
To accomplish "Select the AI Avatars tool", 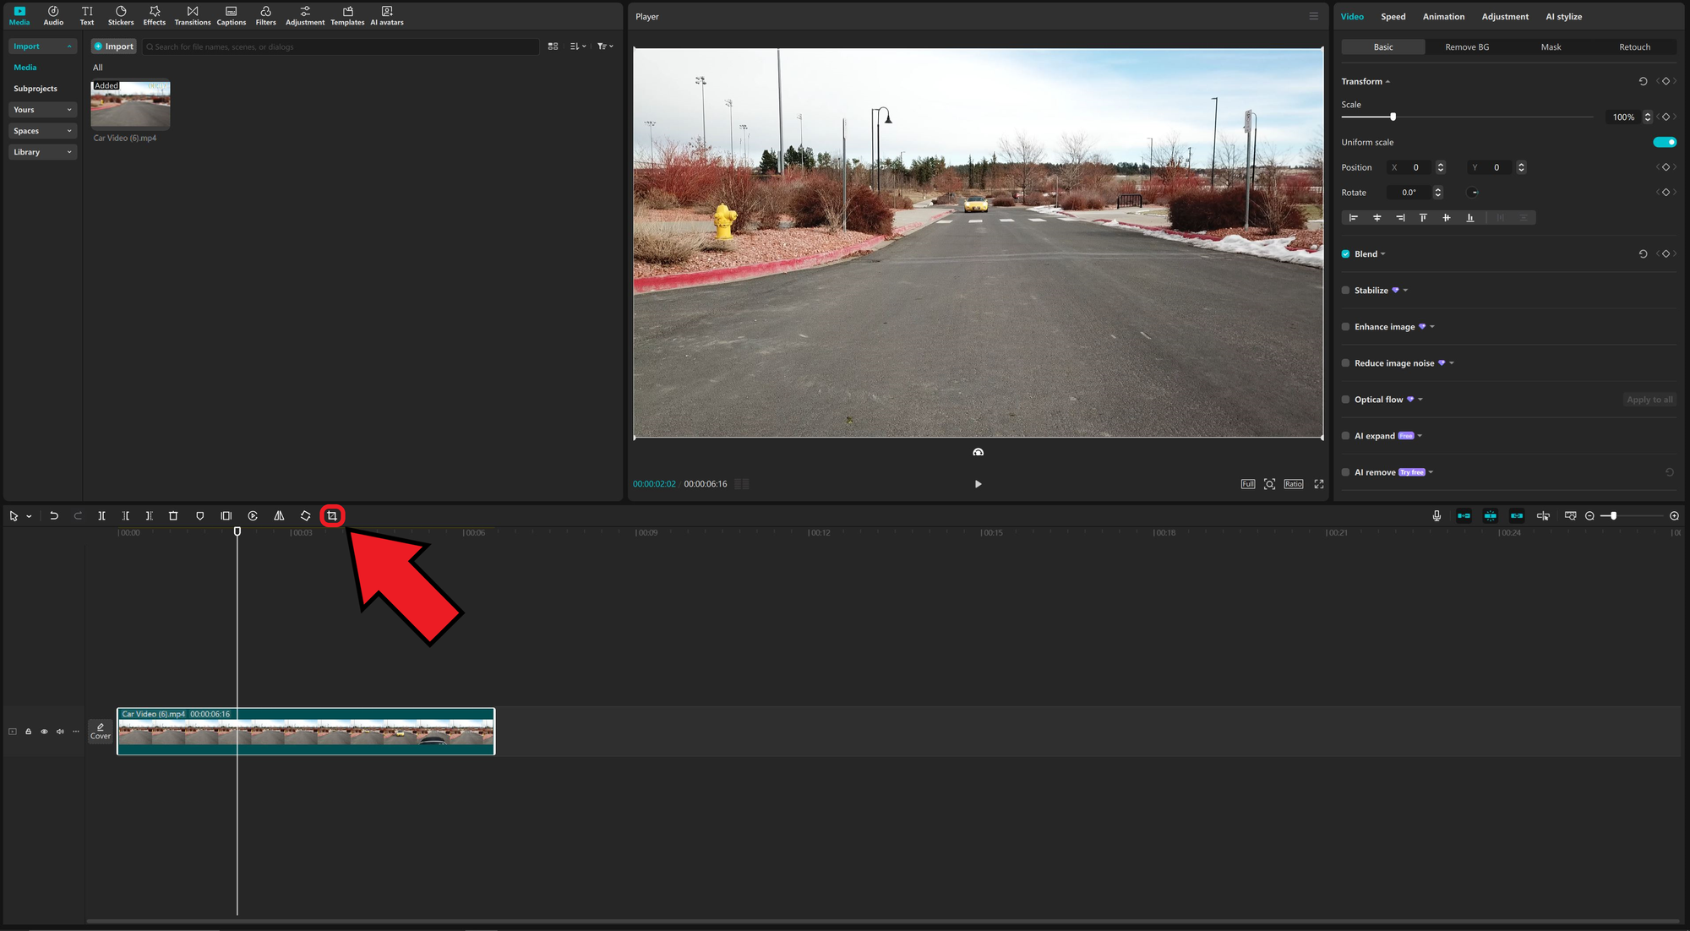I will [386, 14].
